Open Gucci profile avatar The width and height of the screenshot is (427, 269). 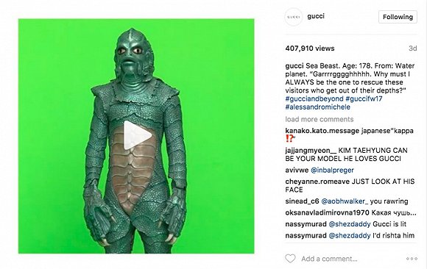pos(293,17)
